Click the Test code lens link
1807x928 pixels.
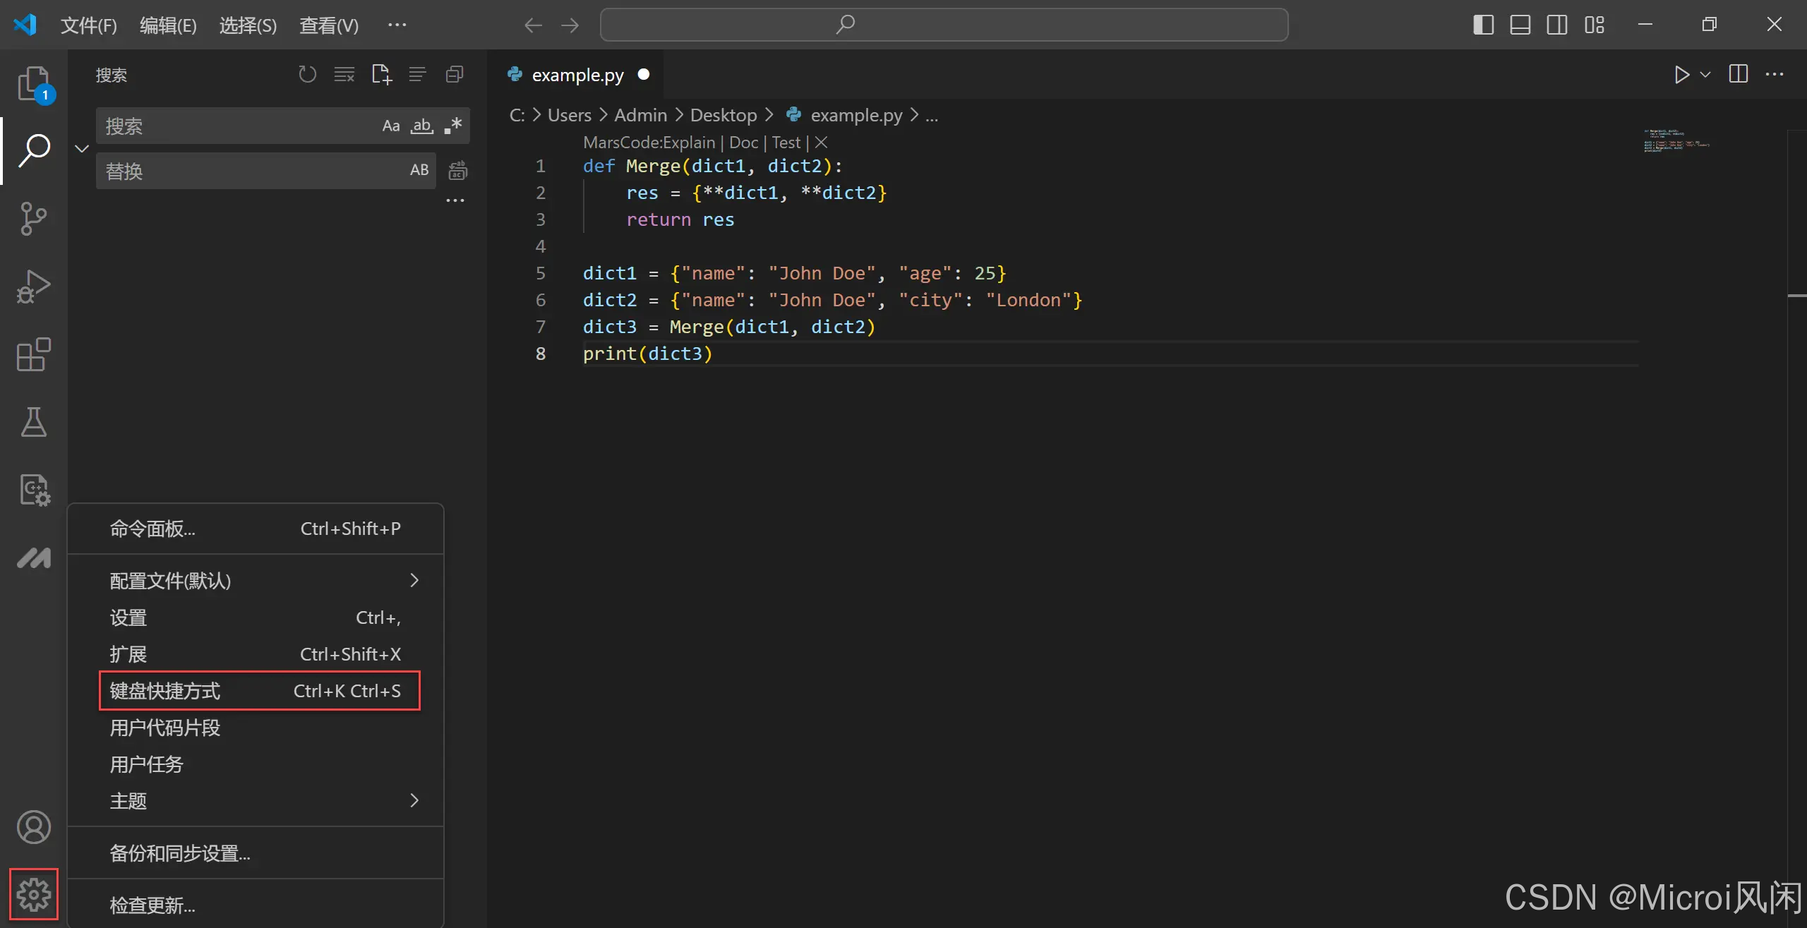pos(786,143)
